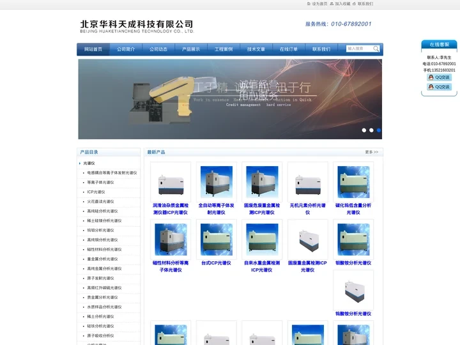Click the 润滑油杂质金属检测仪器ICP光谱仪 title link
The width and height of the screenshot is (460, 345).
[x=171, y=209]
